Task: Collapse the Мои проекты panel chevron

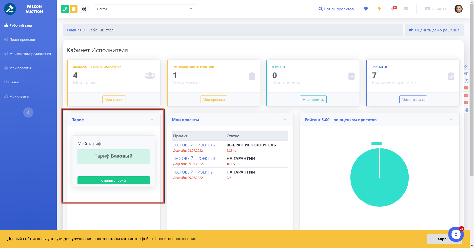Action: click(x=285, y=119)
